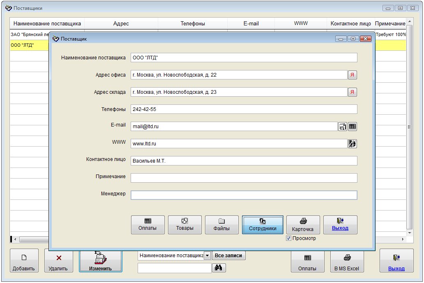Click the Примечание text field
Viewport: 424px width, 283px height.
point(244,178)
